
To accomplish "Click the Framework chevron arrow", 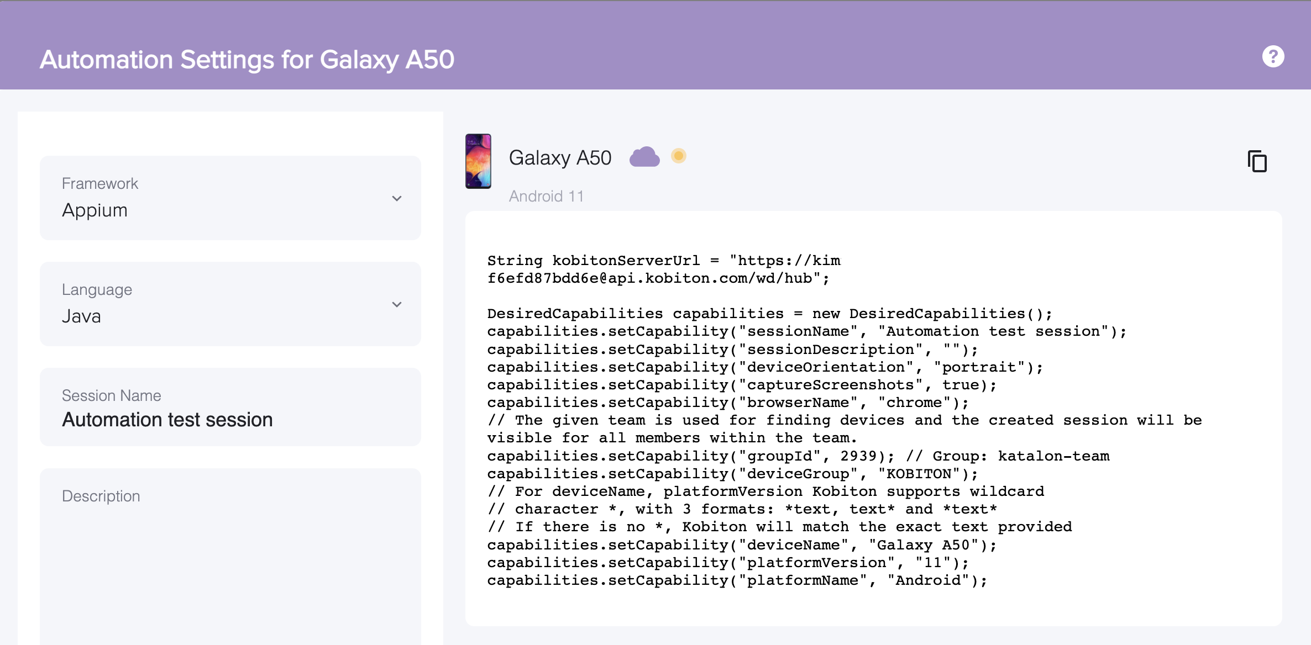I will 396,198.
